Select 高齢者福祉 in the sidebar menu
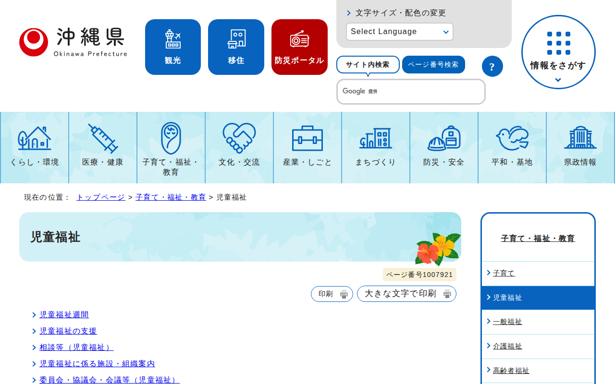 tap(538, 371)
